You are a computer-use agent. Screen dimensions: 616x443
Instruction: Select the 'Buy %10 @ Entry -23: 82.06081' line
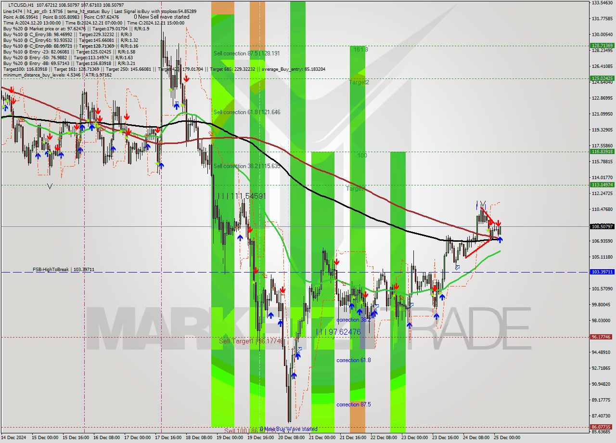pos(69,52)
